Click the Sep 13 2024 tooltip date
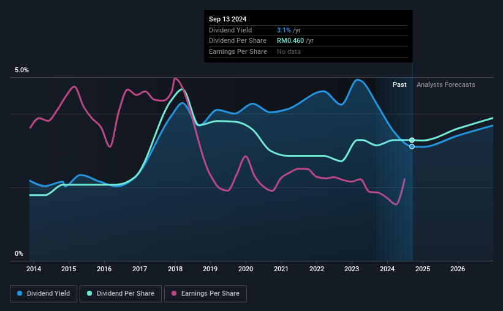 [x=227, y=19]
